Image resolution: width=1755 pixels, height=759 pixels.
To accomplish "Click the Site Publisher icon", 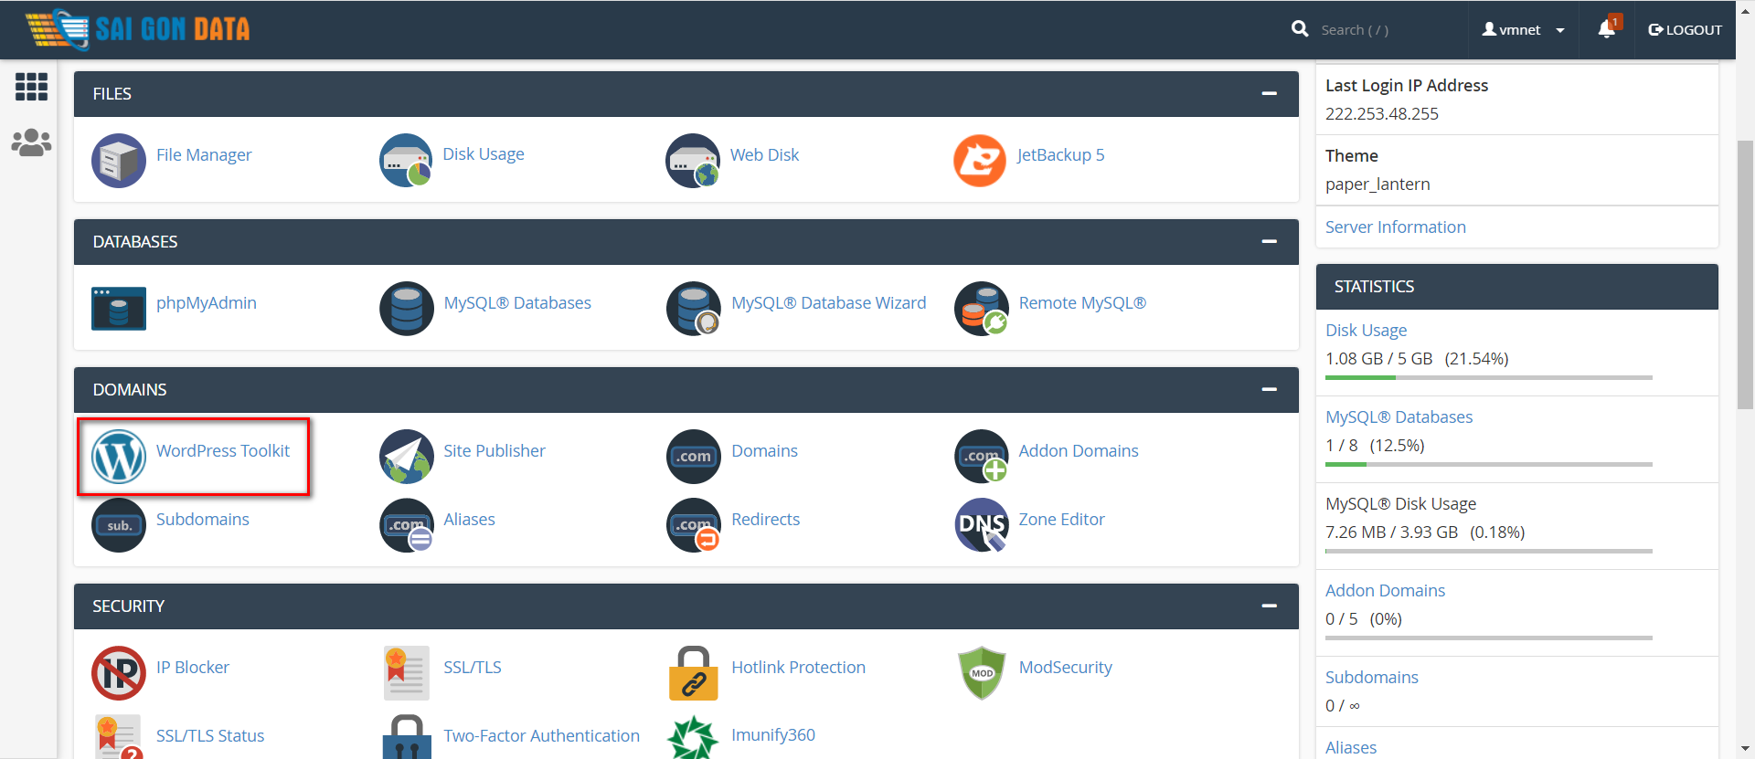I will pyautogui.click(x=406, y=456).
